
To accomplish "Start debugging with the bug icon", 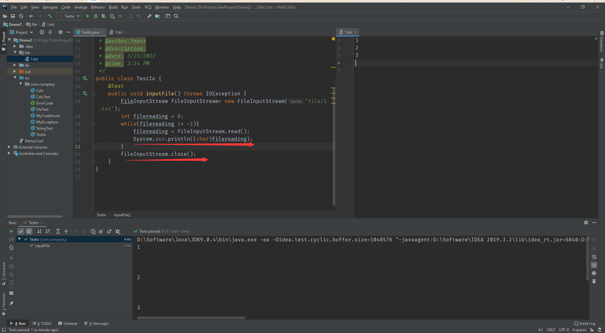I will (x=96, y=16).
